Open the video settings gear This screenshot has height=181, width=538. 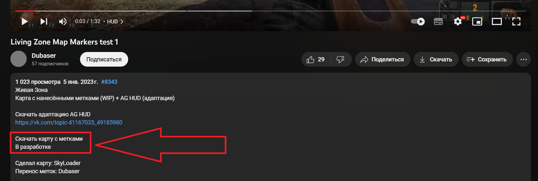tap(458, 21)
